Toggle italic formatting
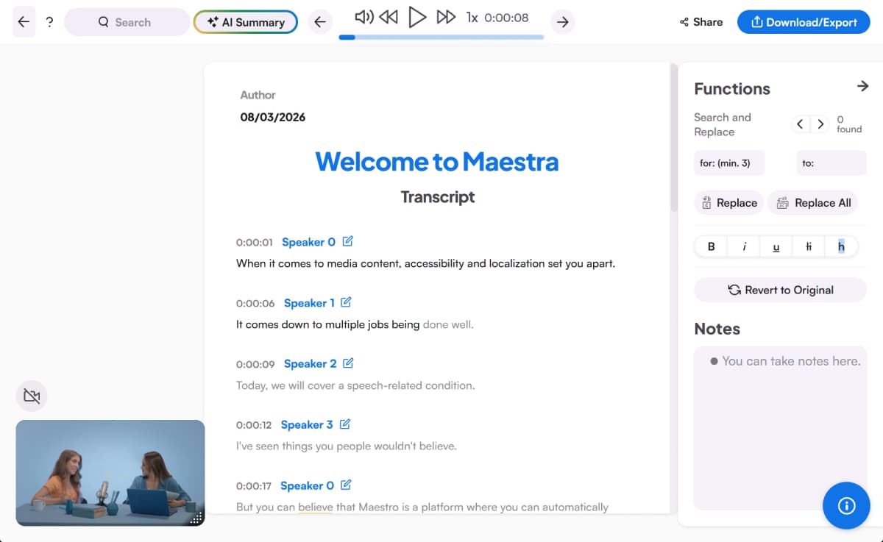This screenshot has width=883, height=542. pyautogui.click(x=744, y=246)
